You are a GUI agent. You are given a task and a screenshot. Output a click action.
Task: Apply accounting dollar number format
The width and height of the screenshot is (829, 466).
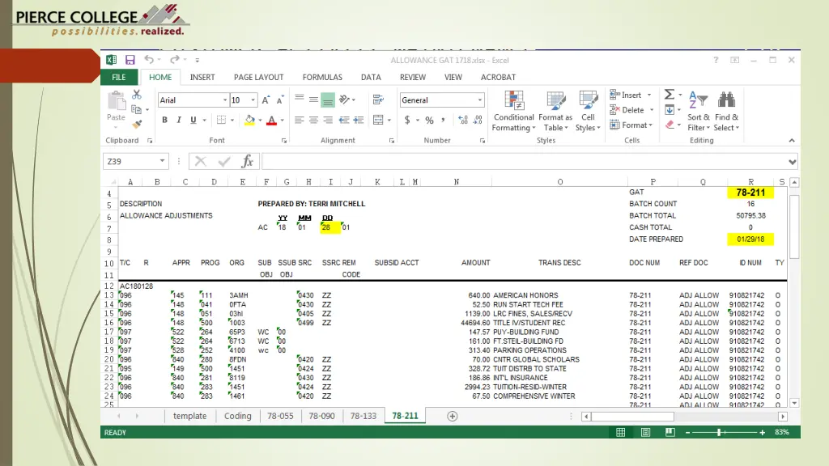point(407,120)
